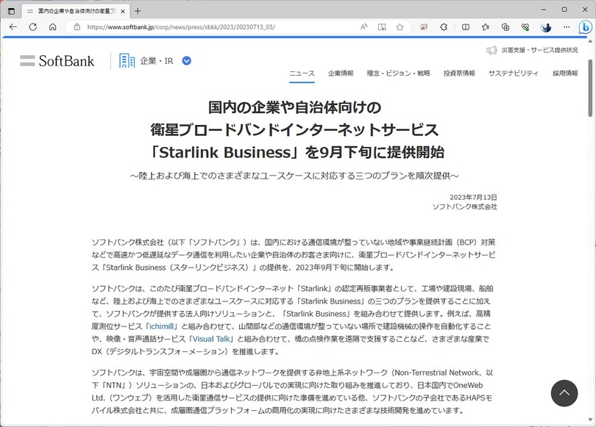Follow the Visual Talk link

point(211,339)
